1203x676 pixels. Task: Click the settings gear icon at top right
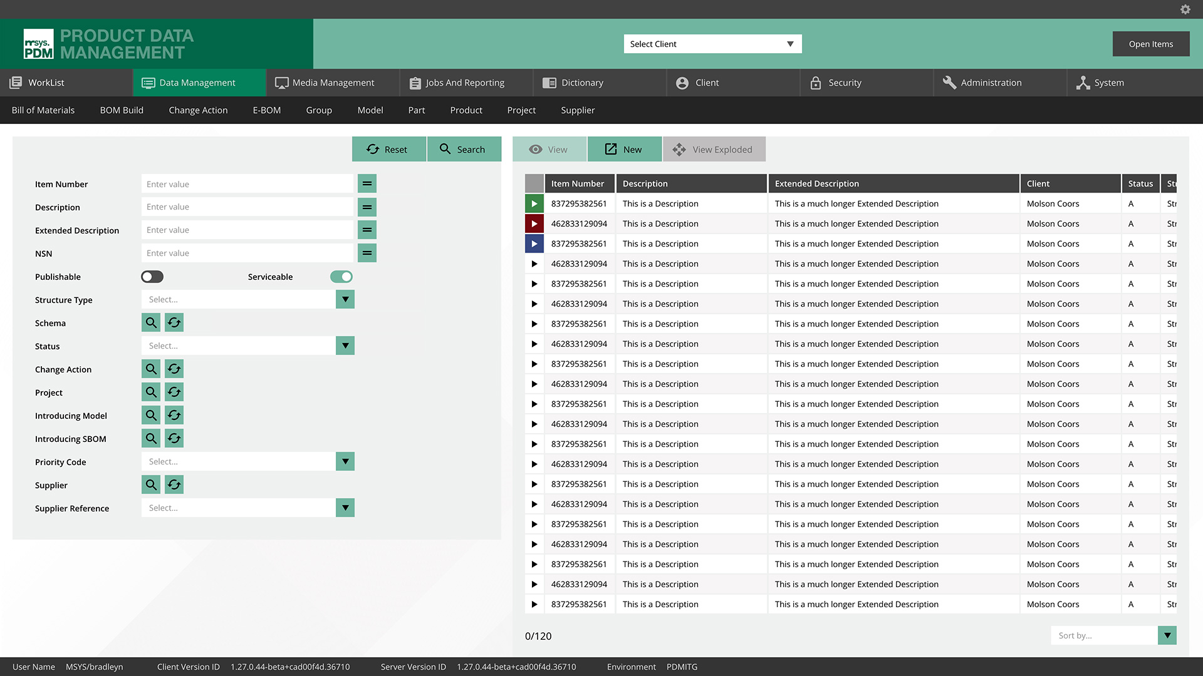click(x=1185, y=9)
